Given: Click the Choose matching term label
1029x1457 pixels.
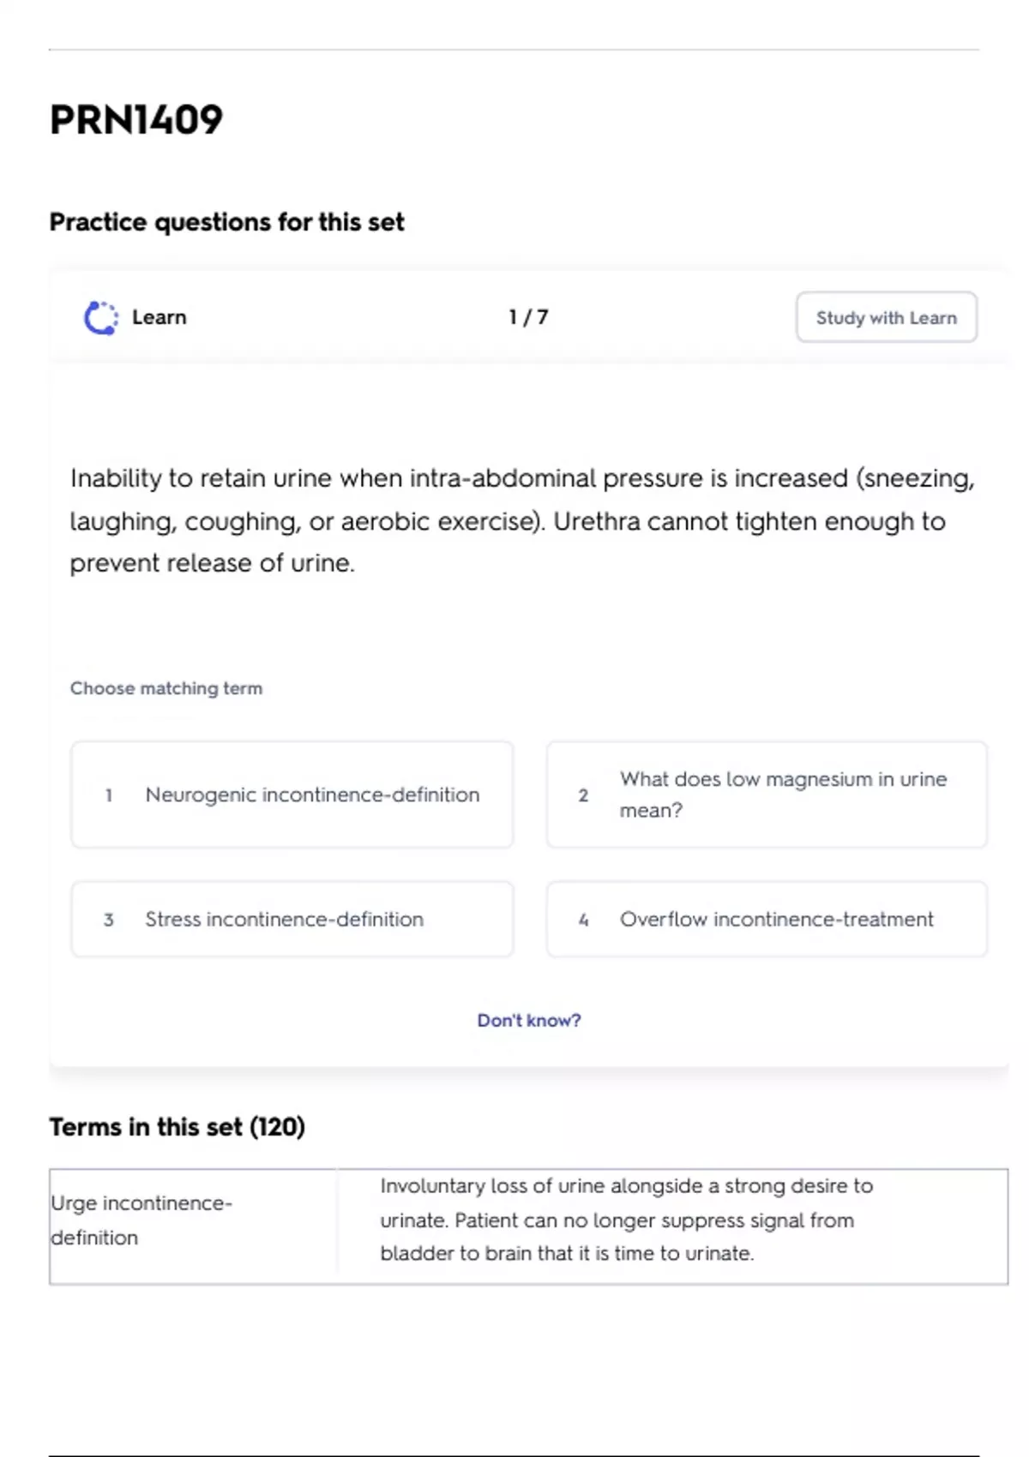Looking at the screenshot, I should click(166, 688).
